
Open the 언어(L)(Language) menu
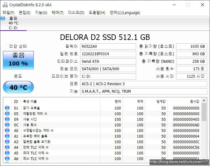click(x=125, y=13)
